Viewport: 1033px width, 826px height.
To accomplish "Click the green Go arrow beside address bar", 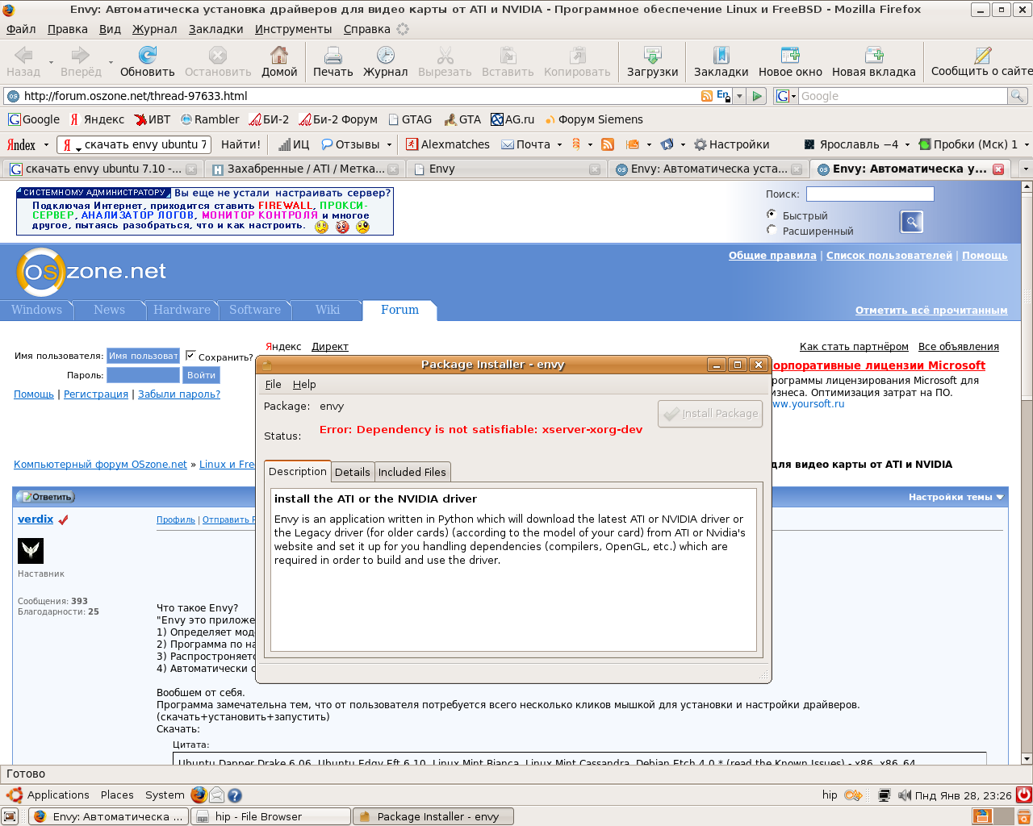I will pyautogui.click(x=757, y=96).
